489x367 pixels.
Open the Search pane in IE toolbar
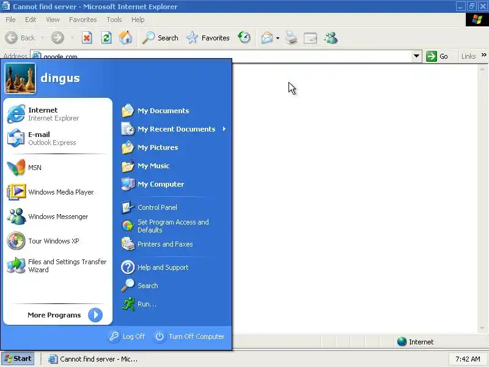(160, 38)
